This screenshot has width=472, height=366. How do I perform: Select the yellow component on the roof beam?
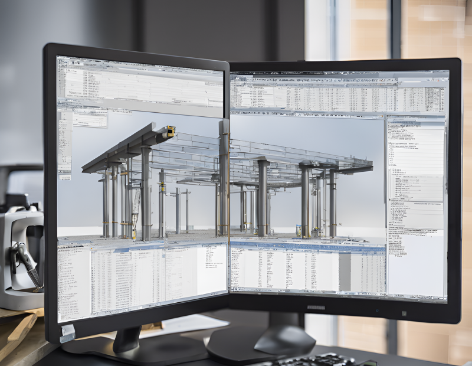point(170,131)
